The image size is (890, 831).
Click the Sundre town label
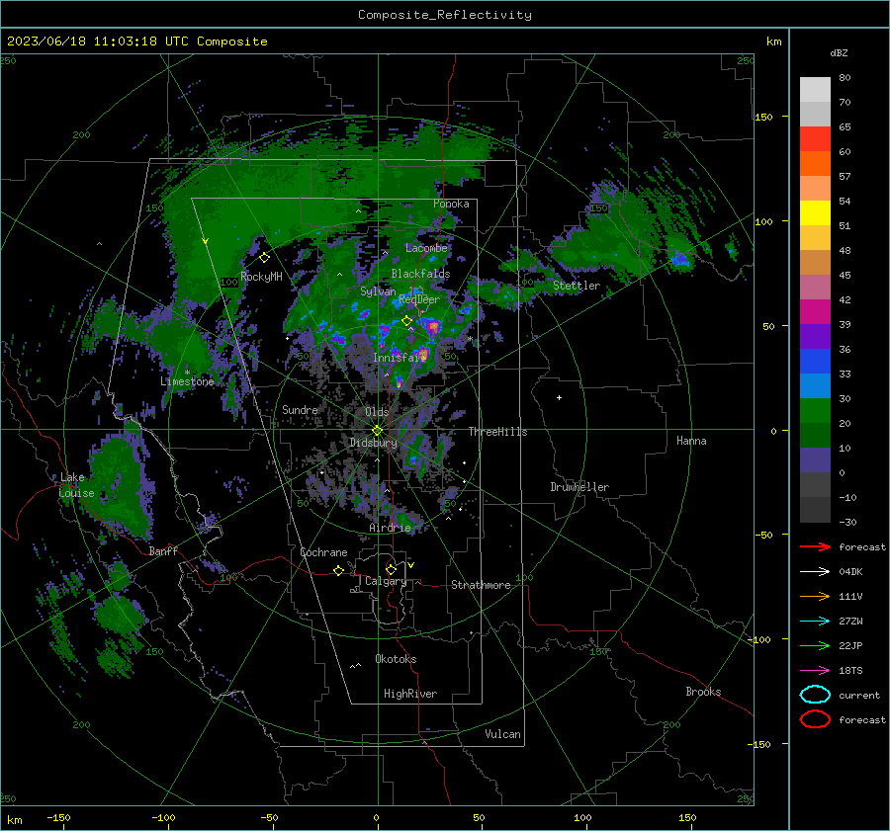tap(300, 409)
